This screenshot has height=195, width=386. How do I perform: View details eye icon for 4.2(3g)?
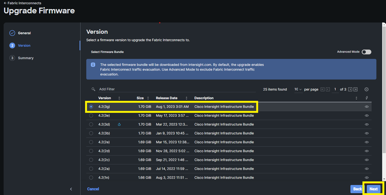(x=367, y=107)
